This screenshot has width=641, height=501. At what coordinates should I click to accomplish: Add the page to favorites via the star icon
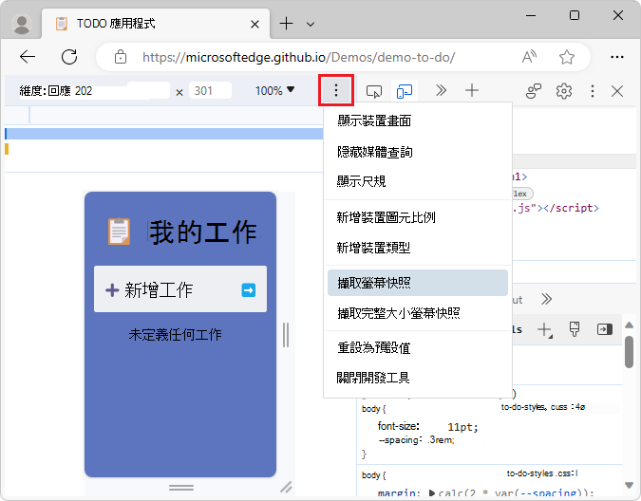pos(567,57)
